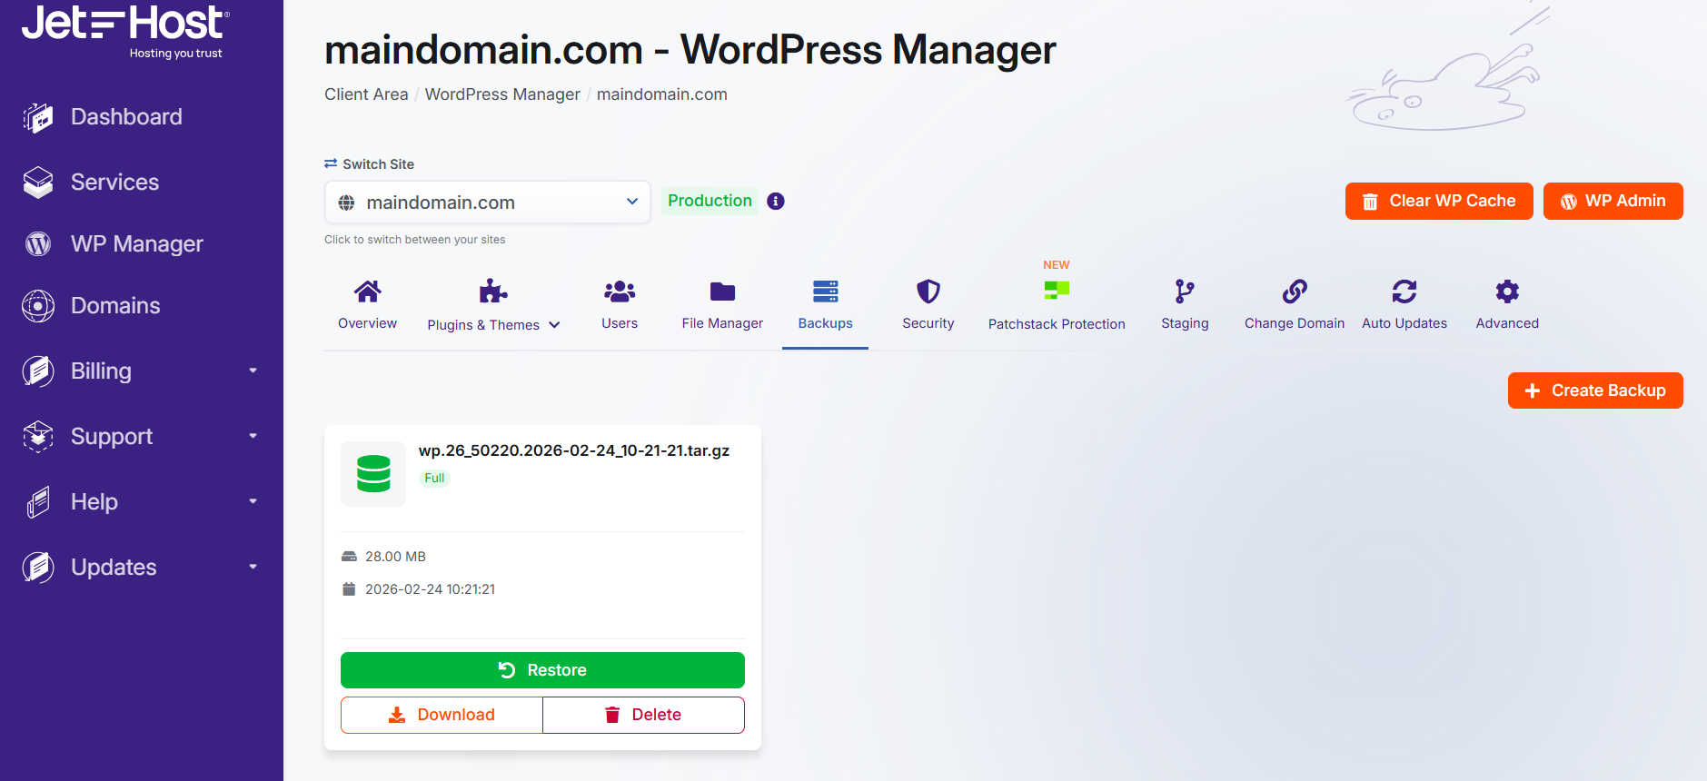Image resolution: width=1707 pixels, height=781 pixels.
Task: Go to Services in sidebar
Action: point(114,183)
